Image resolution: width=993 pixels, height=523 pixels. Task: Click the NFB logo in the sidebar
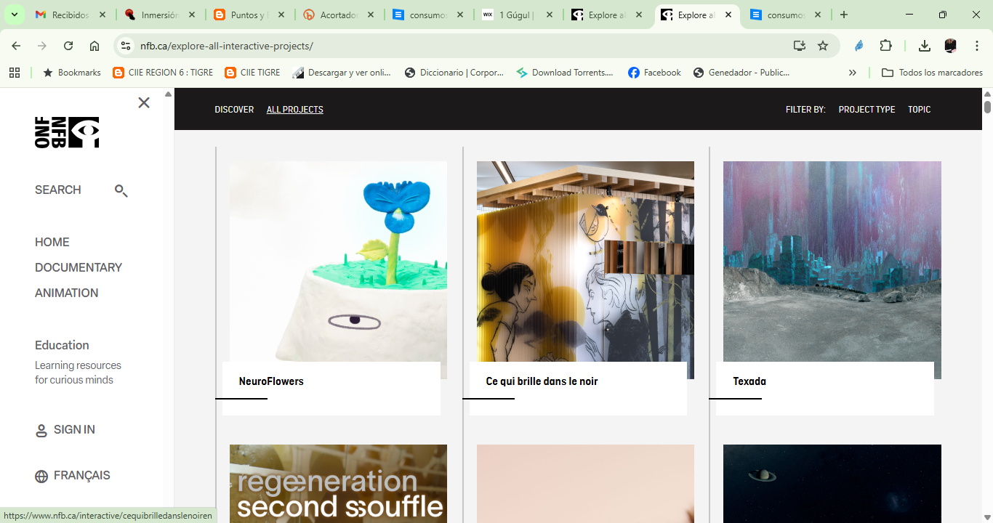67,132
